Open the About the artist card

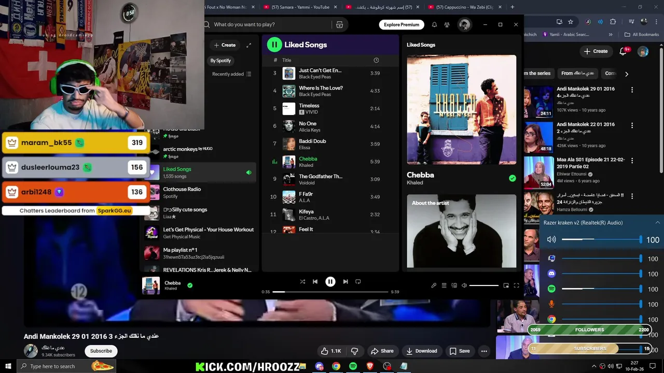pos(461,231)
